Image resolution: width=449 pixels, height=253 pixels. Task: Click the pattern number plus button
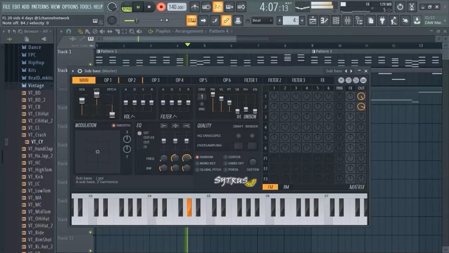302,20
